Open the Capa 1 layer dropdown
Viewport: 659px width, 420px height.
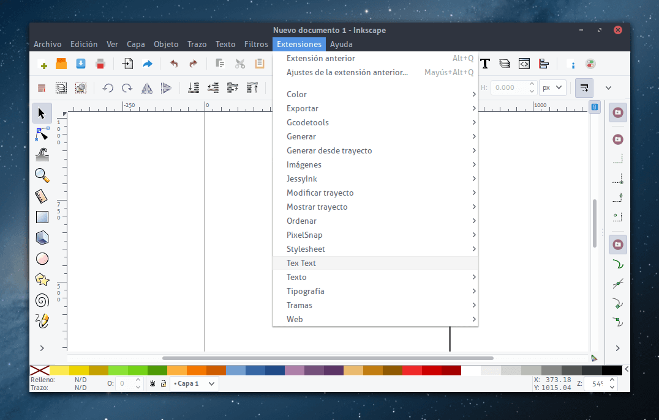(x=194, y=383)
